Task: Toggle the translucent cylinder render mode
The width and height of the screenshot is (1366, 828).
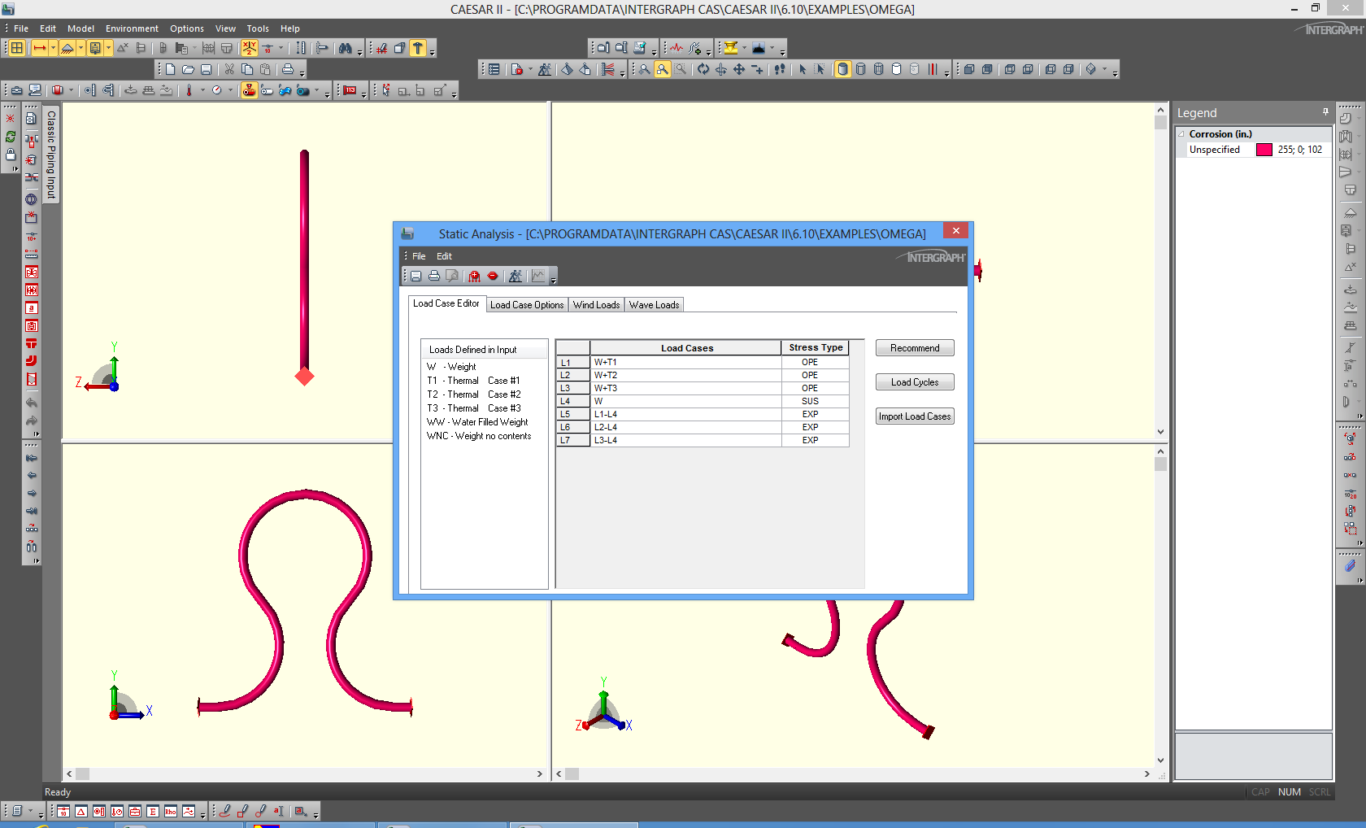Action: tap(915, 69)
